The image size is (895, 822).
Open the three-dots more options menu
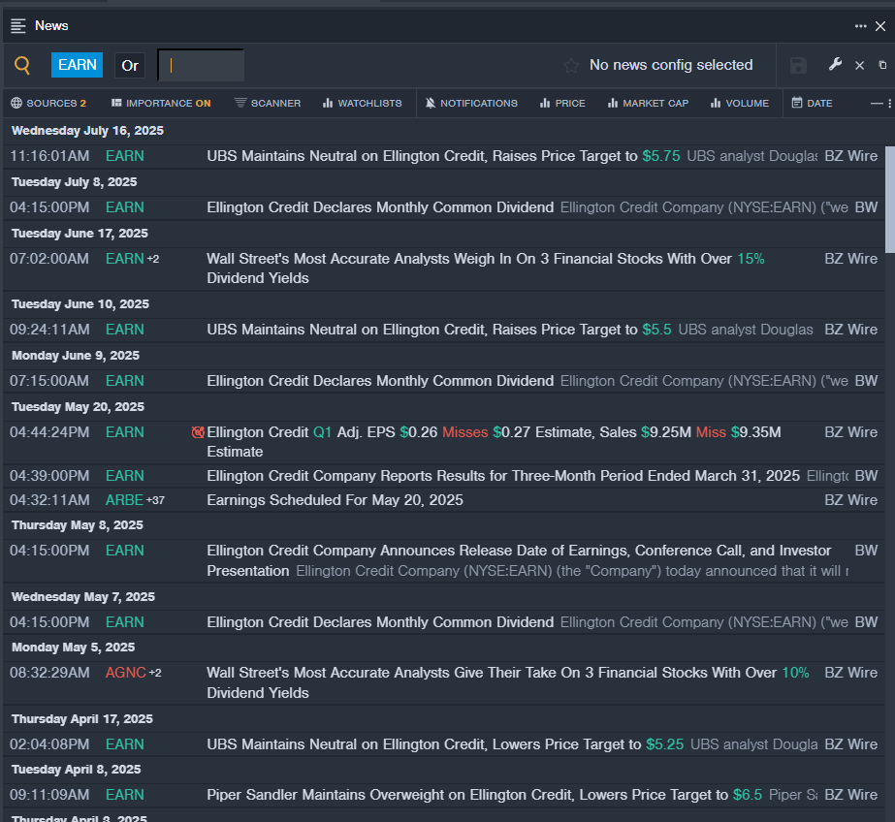[860, 26]
